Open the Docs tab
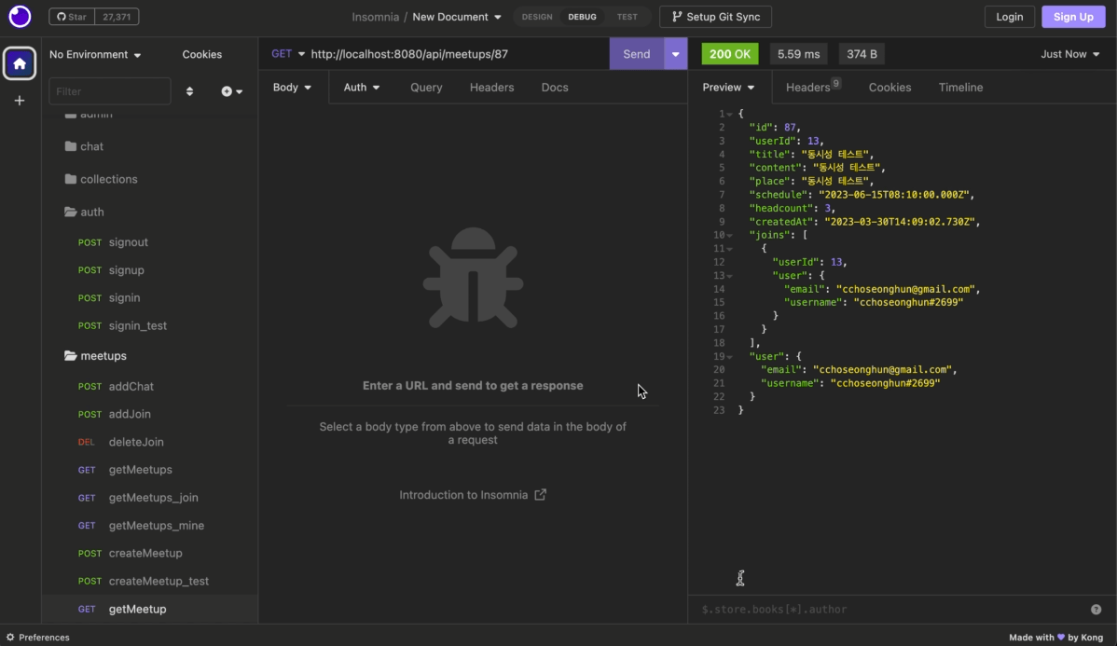Image resolution: width=1117 pixels, height=646 pixels. pyautogui.click(x=554, y=87)
